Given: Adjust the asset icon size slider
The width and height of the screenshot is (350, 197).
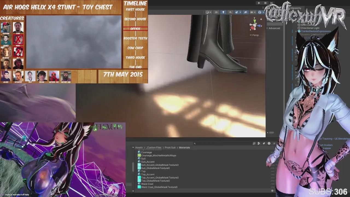Looking at the screenshot, I should (273, 191).
